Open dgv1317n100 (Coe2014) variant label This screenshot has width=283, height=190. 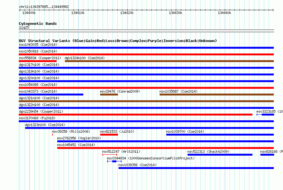(x=39, y=65)
